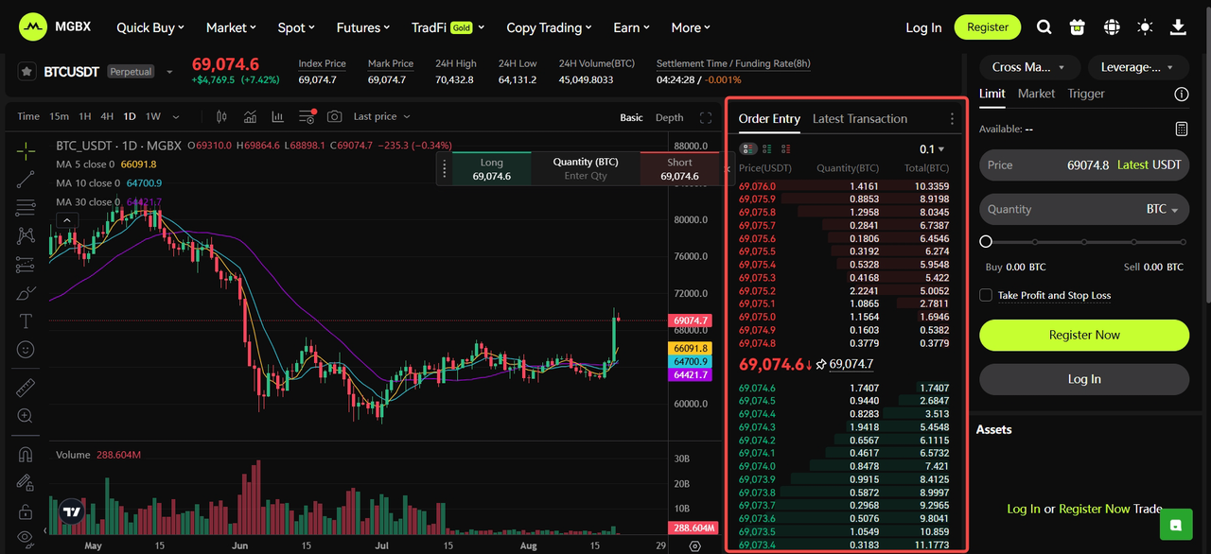Screen dimensions: 1211x554
Task: Open the bar-chart template icon
Action: 277,116
